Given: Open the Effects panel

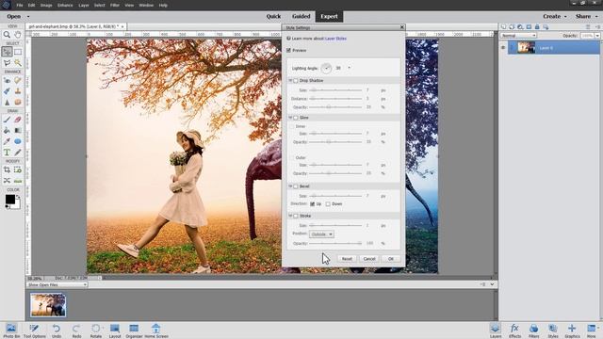Looking at the screenshot, I should click(514, 331).
